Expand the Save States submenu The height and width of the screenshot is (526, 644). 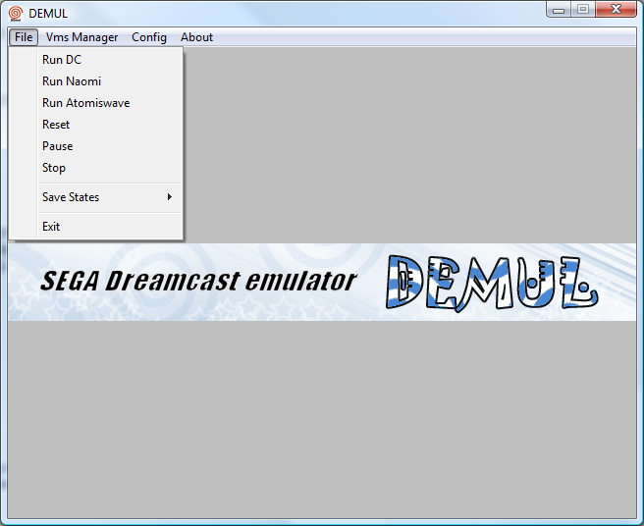tap(95, 197)
